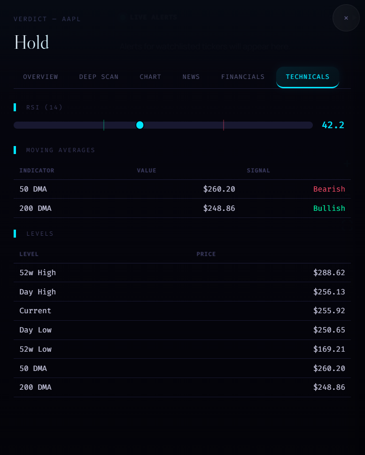Click the RSI value 42.2

point(333,125)
